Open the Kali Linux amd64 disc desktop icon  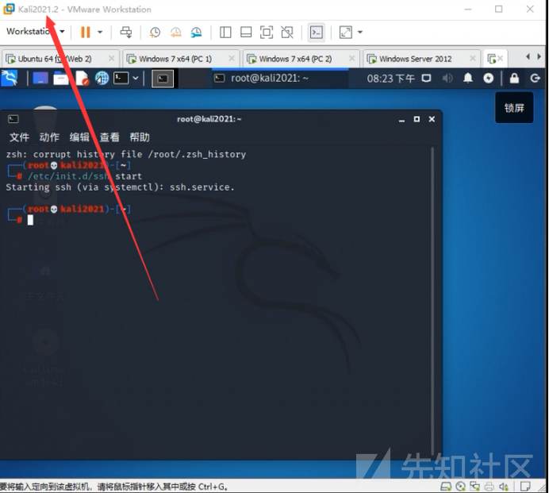pyautogui.click(x=44, y=357)
